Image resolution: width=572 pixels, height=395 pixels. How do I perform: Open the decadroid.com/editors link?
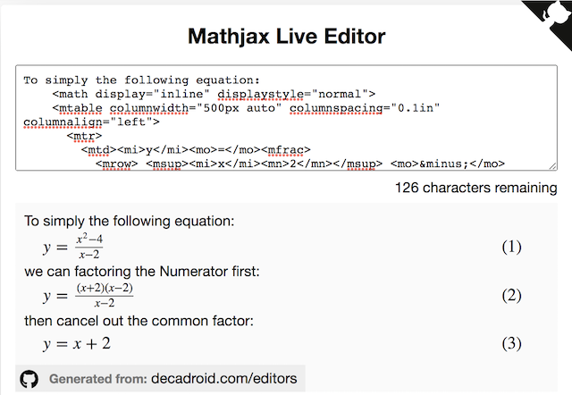coord(224,379)
